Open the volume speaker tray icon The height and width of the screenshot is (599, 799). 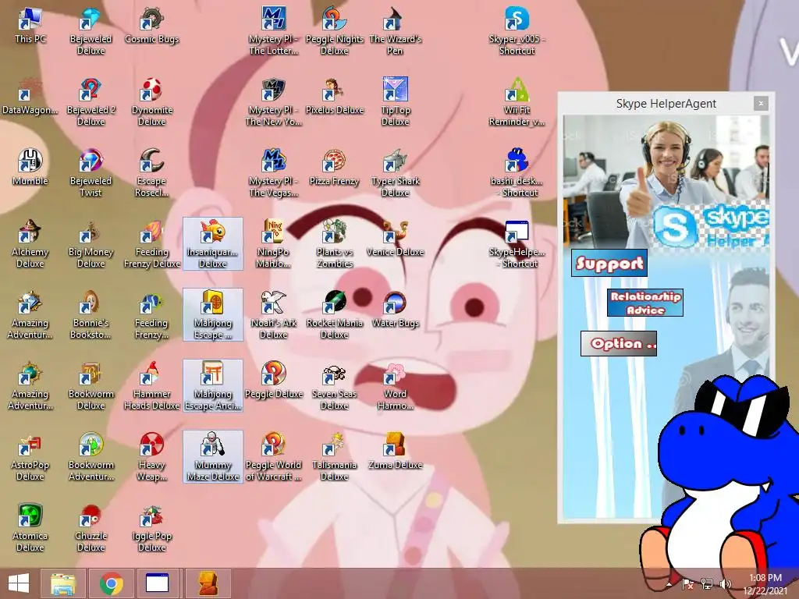click(725, 584)
